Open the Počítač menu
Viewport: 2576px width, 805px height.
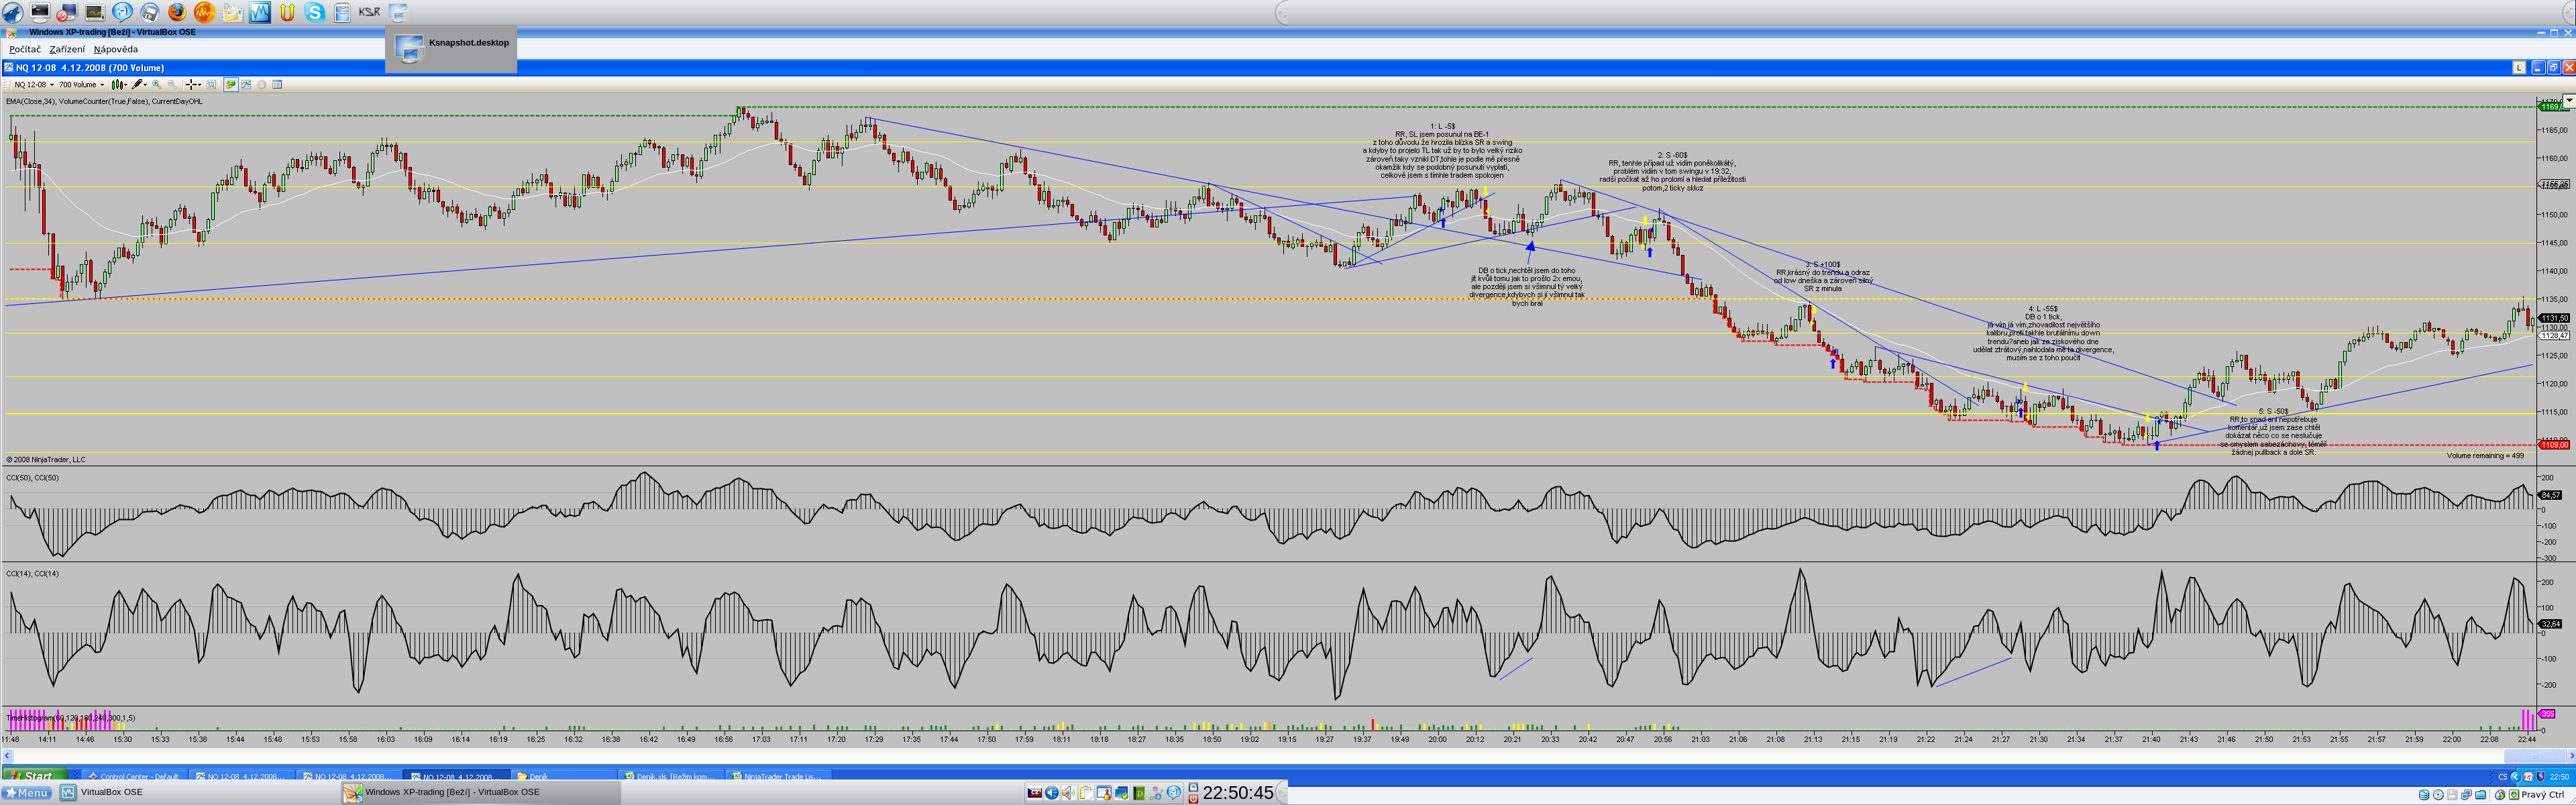pyautogui.click(x=25, y=49)
